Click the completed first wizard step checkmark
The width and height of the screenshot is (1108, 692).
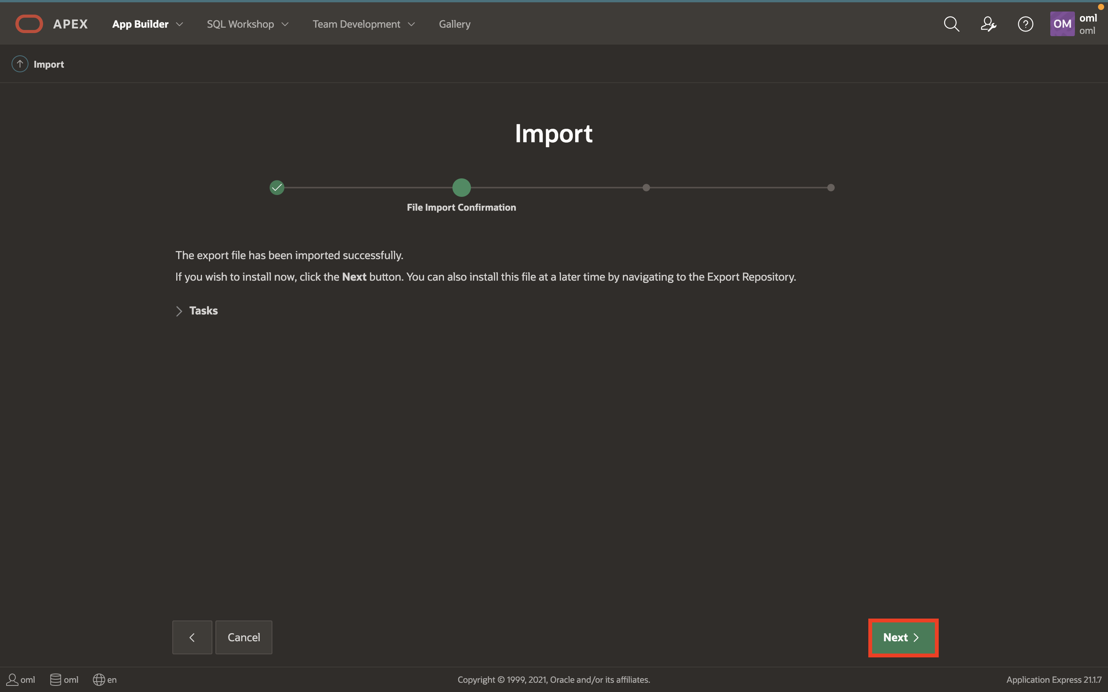point(277,188)
